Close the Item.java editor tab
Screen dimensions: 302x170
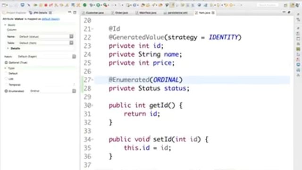coord(213,13)
